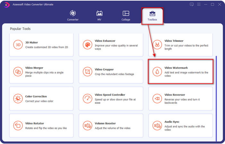Click the Color Correction sun icon
This screenshot has height=144, width=225.
18,99
